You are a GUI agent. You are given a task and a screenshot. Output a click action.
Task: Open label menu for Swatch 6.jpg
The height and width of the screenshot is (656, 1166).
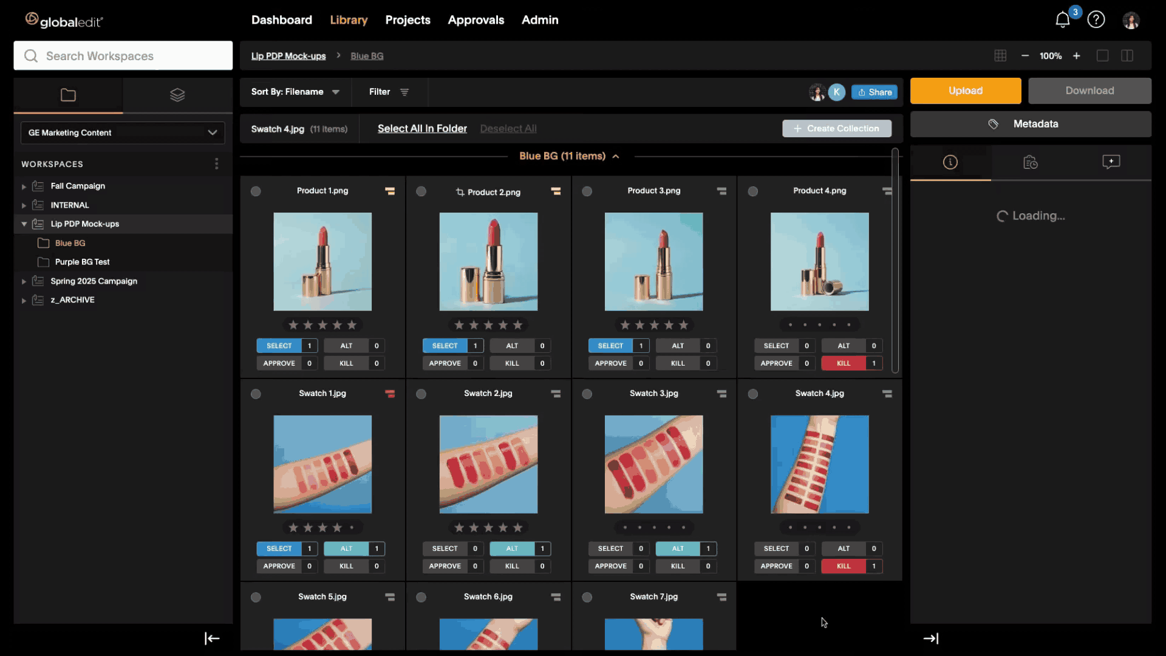556,598
